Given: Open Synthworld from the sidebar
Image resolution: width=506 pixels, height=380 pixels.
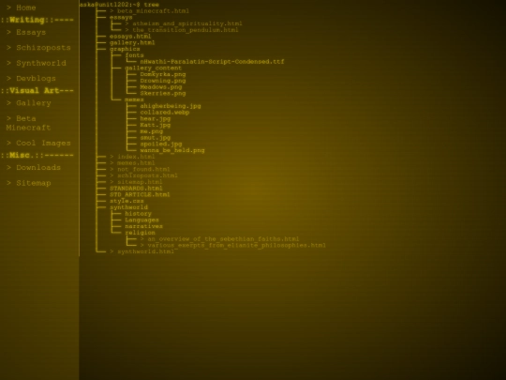Looking at the screenshot, I should tap(37, 64).
